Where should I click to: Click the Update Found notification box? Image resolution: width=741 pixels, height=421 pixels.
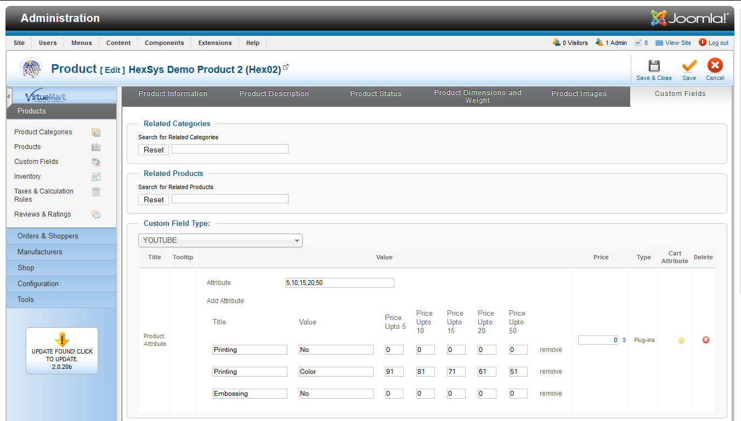(62, 351)
